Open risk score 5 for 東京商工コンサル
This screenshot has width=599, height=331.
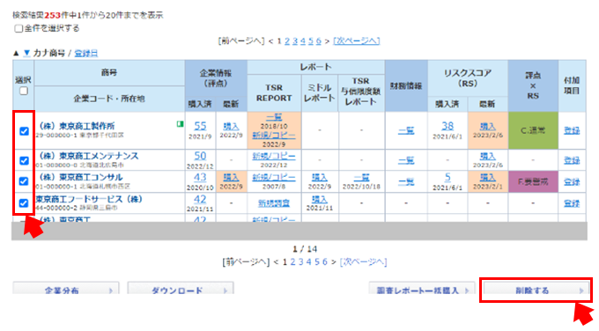[447, 178]
